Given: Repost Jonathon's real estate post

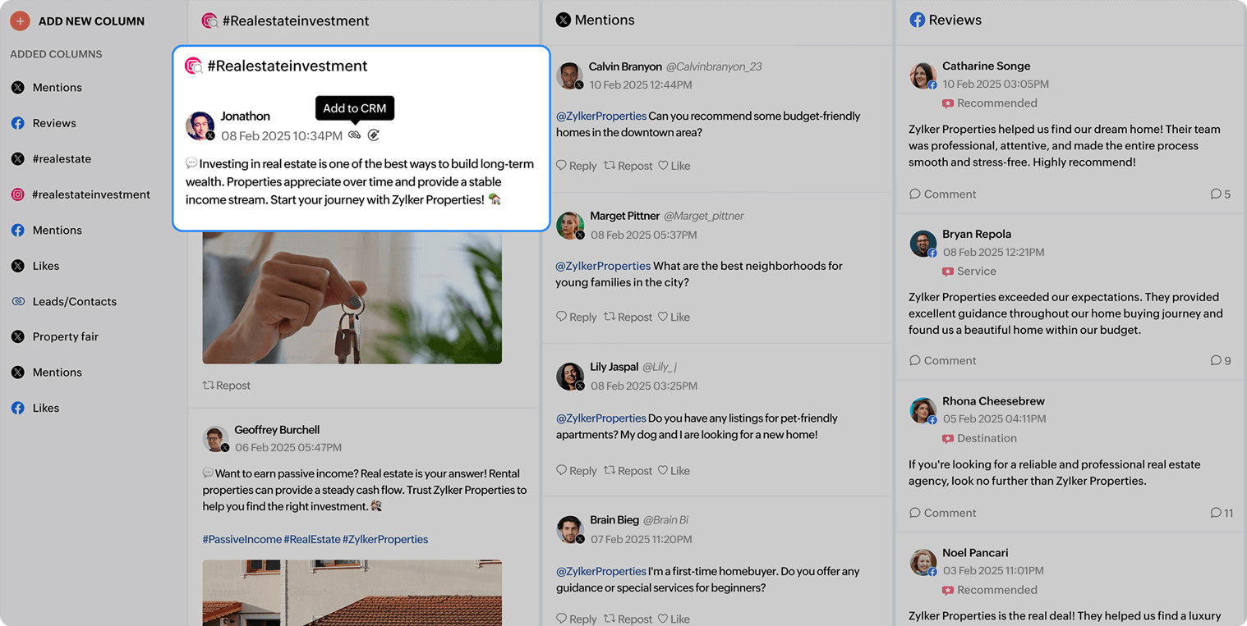Looking at the screenshot, I should [227, 386].
